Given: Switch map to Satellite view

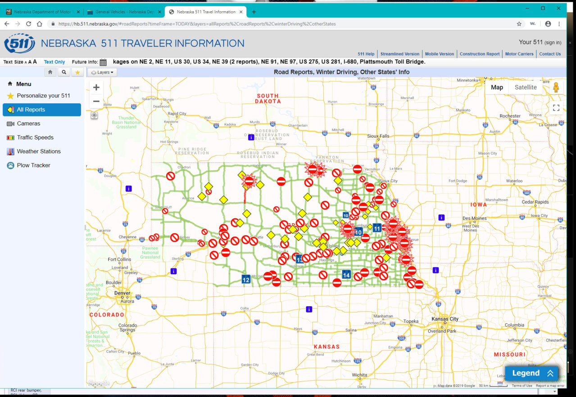Looking at the screenshot, I should (526, 87).
